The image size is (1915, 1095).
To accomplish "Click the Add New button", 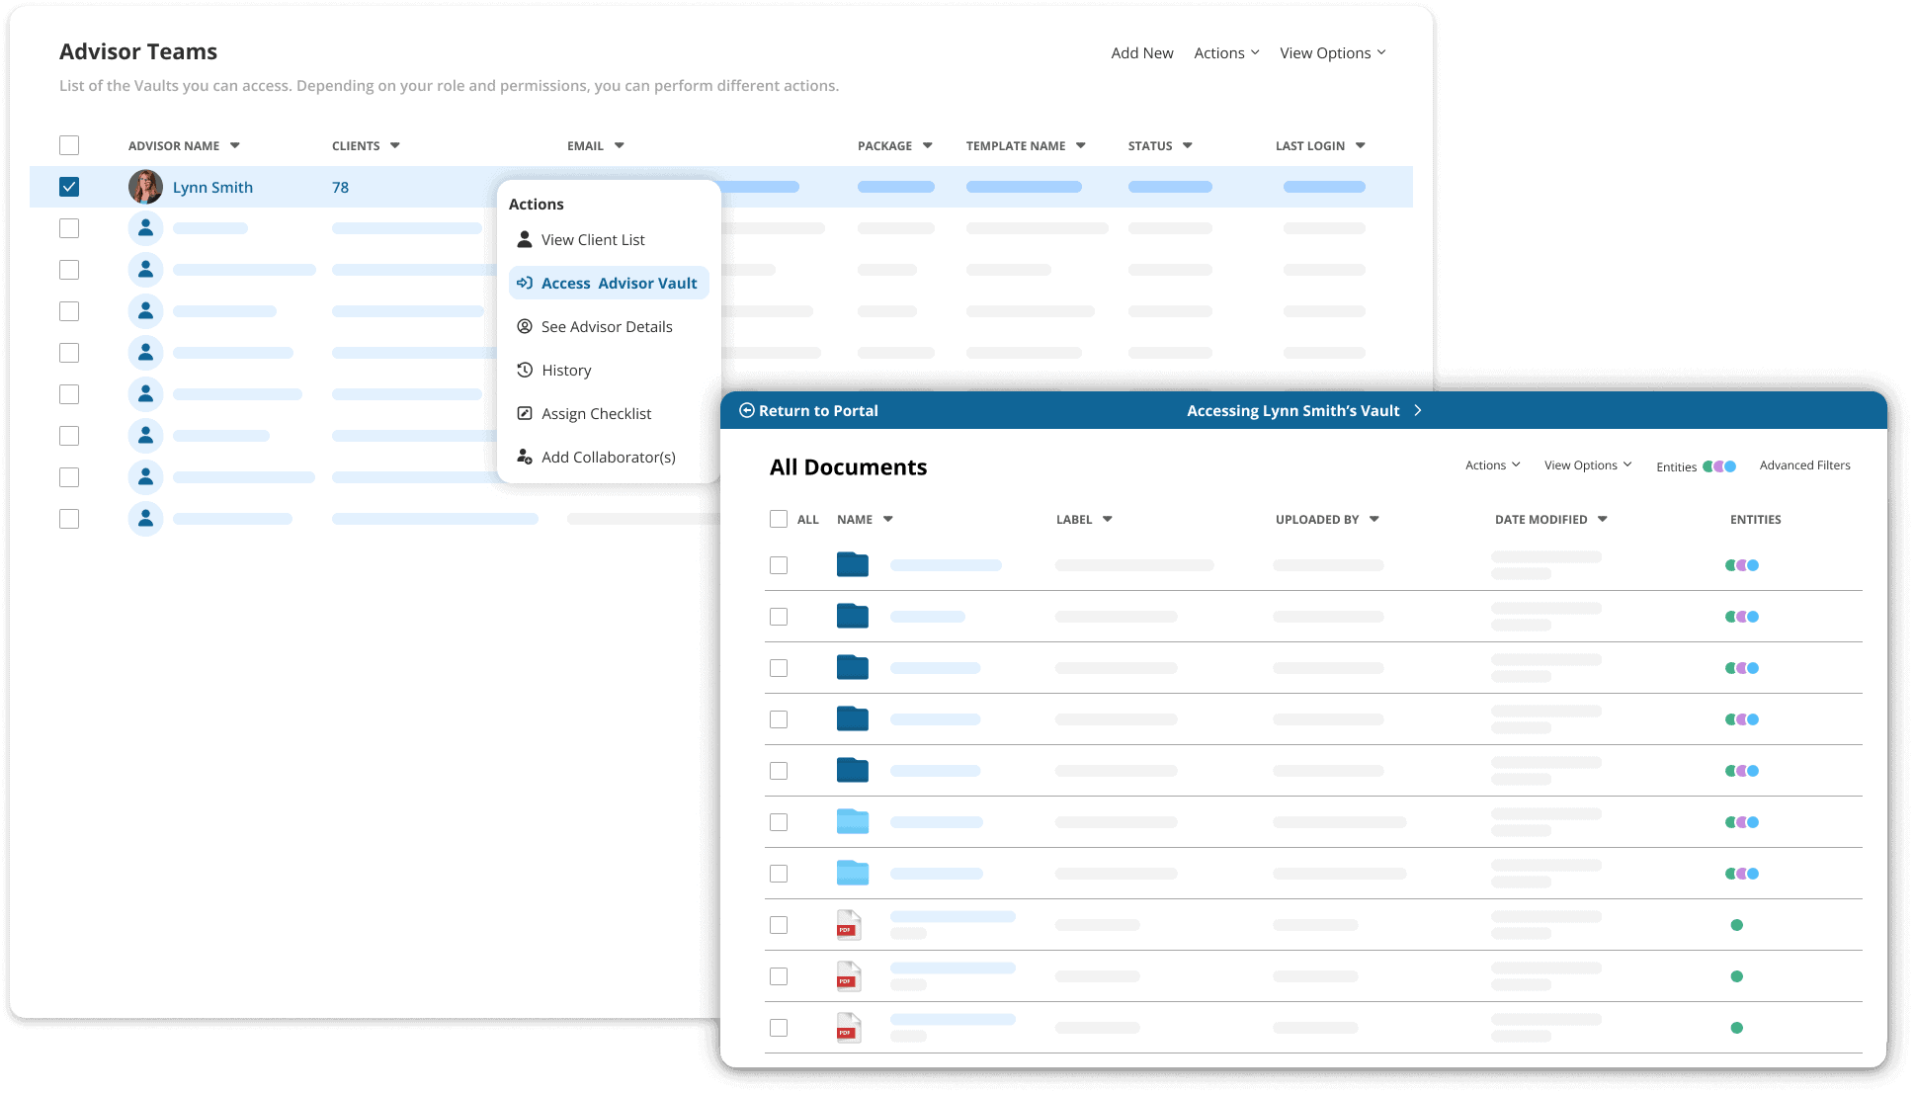I will (x=1141, y=52).
